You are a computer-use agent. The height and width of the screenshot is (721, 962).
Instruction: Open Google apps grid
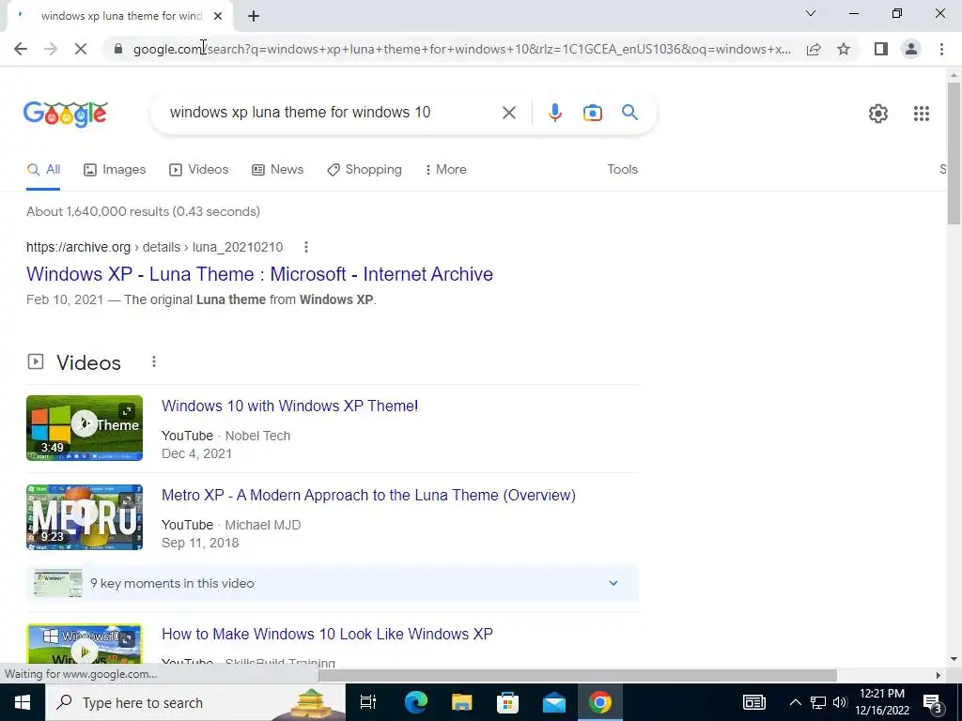click(922, 114)
